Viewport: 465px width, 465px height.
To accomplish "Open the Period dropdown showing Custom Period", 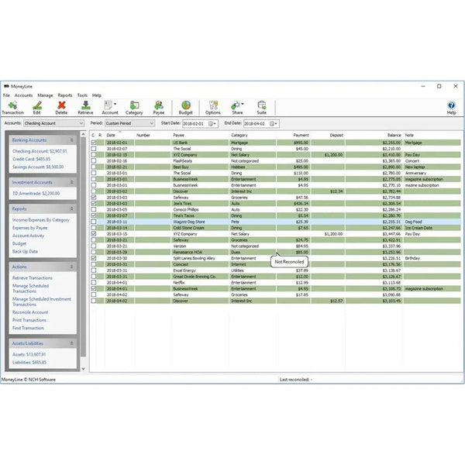I will pos(130,123).
